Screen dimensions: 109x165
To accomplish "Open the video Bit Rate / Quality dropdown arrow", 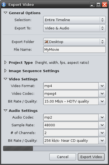I will click(102, 101).
